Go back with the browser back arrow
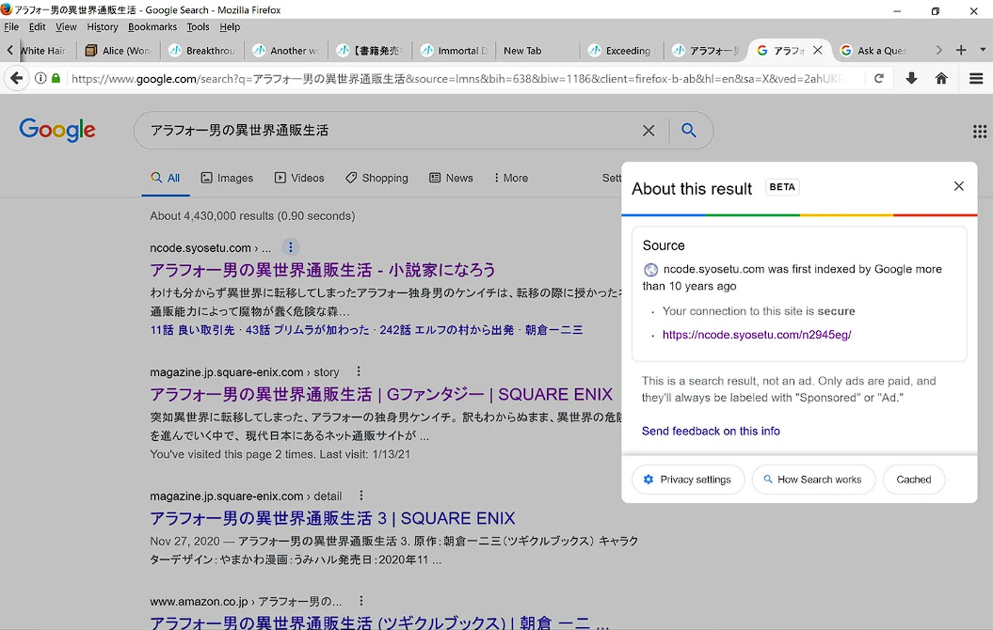 click(16, 78)
